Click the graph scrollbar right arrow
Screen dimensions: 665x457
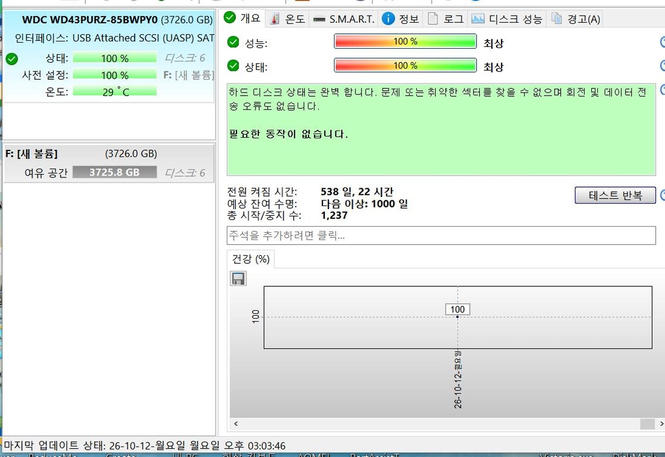point(661,423)
